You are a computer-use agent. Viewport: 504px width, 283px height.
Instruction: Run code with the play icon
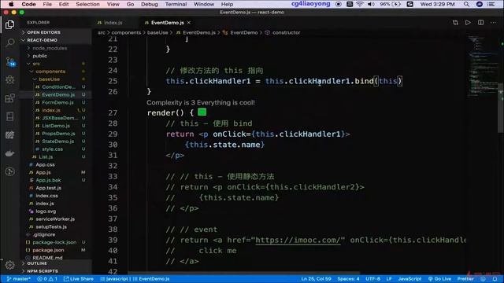(x=468, y=23)
